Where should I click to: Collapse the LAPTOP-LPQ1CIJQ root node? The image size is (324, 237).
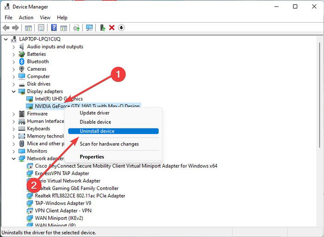6,39
